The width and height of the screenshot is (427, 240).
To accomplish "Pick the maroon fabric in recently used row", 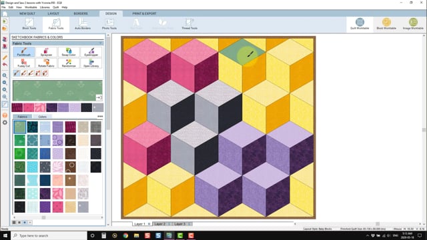I will (x=17, y=107).
